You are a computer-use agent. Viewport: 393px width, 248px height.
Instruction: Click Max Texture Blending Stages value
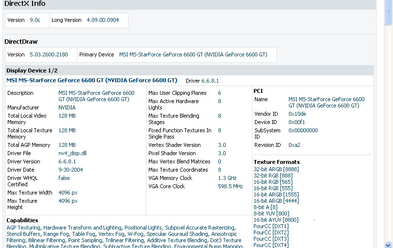pos(219,116)
